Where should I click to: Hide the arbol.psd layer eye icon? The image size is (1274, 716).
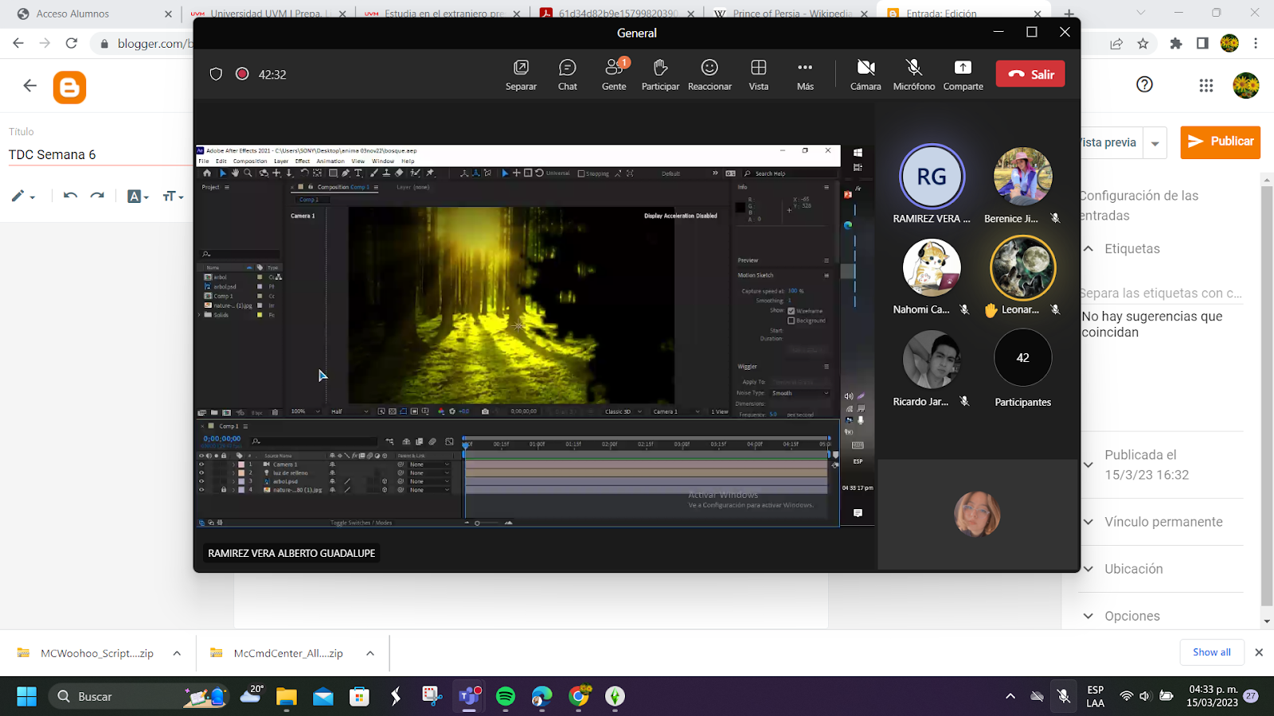point(201,481)
